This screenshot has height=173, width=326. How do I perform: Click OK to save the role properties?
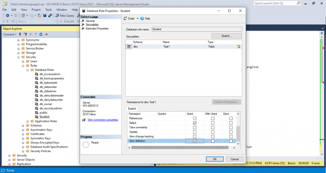pyautogui.click(x=215, y=159)
